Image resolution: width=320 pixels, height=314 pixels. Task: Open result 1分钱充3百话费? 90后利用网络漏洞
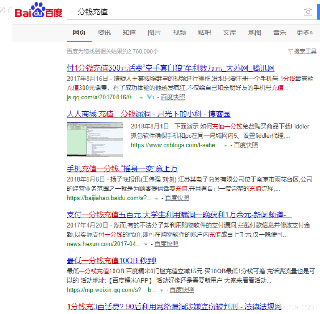[174, 306]
